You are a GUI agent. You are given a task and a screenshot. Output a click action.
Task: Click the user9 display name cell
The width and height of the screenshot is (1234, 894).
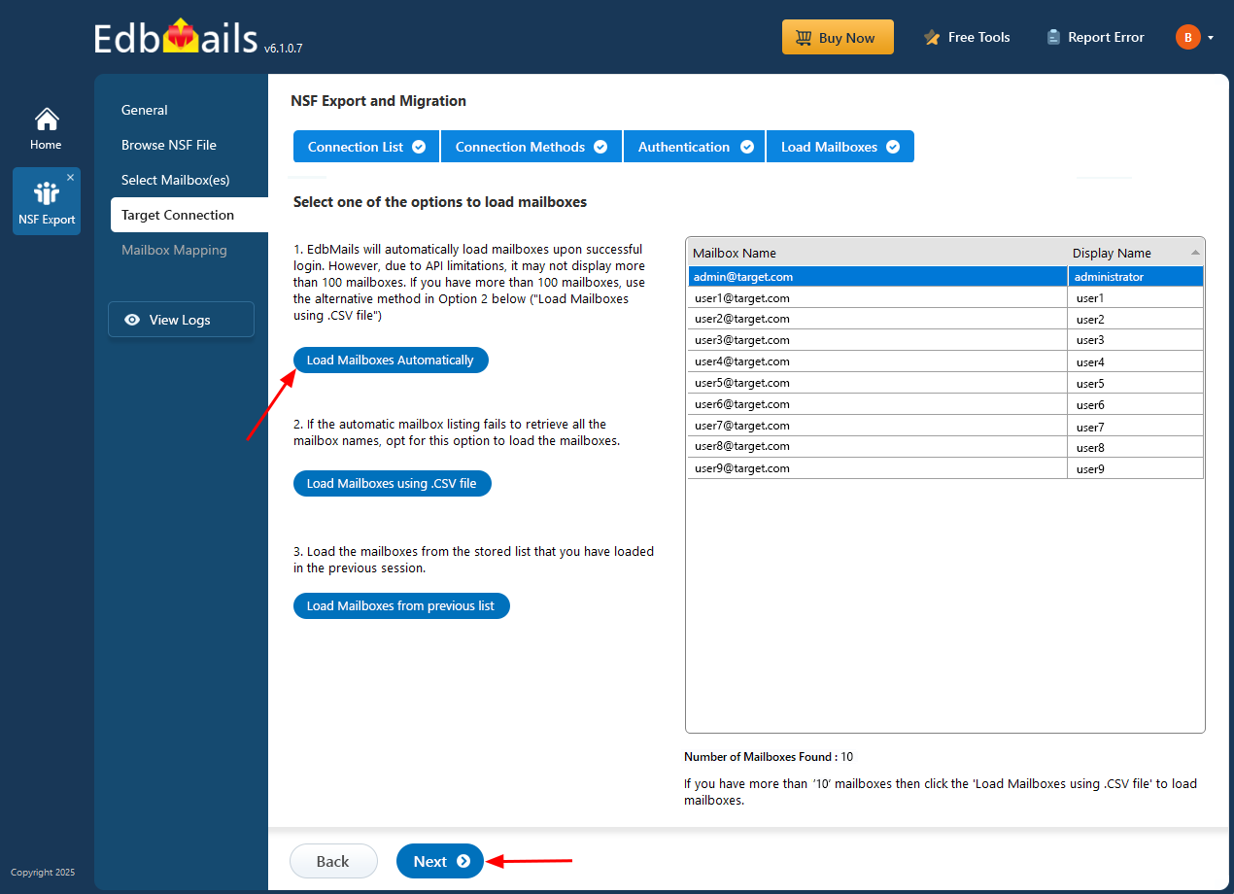[1136, 468]
